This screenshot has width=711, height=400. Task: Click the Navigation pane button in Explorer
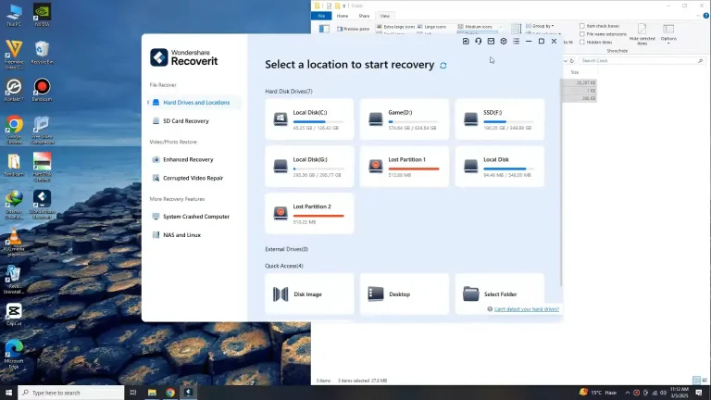click(324, 29)
